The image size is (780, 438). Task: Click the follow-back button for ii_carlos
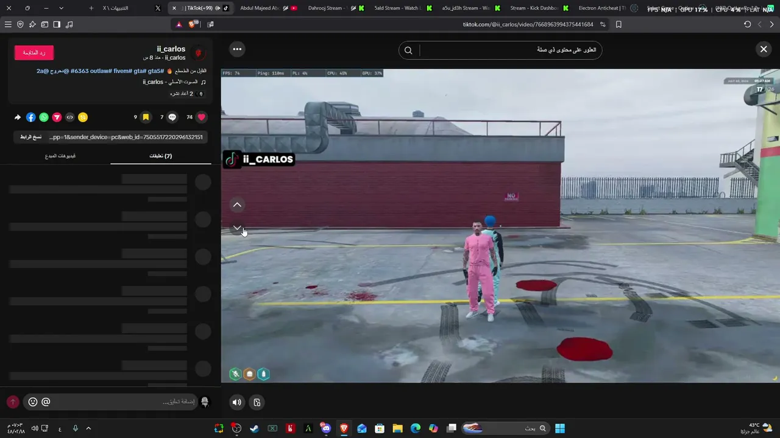(x=34, y=53)
